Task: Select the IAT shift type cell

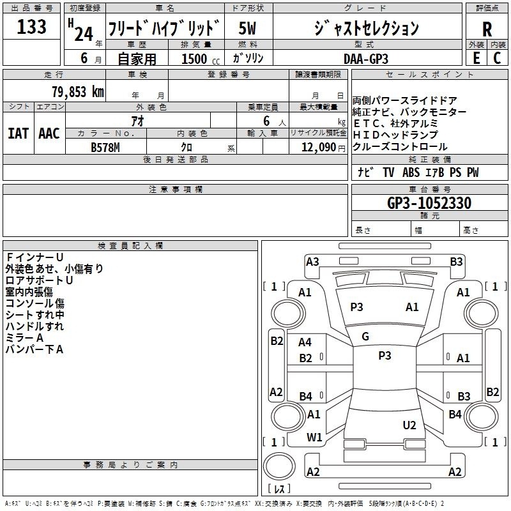Action: [19, 133]
